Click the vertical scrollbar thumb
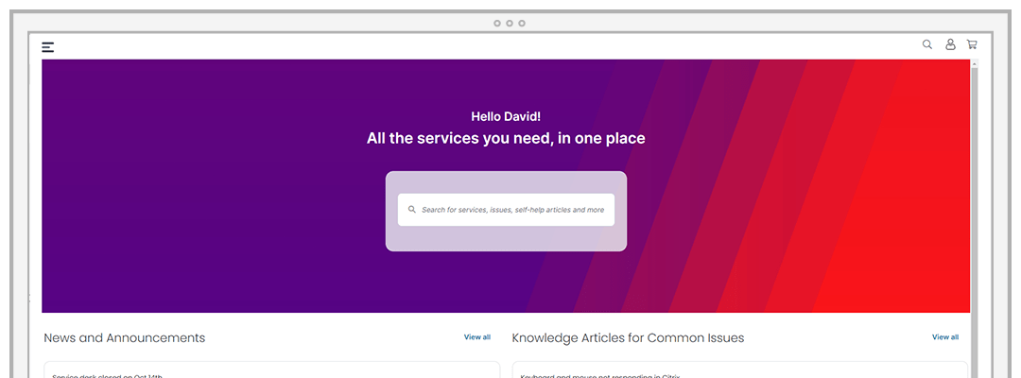Viewport: 1021px width, 378px height. pos(975,221)
